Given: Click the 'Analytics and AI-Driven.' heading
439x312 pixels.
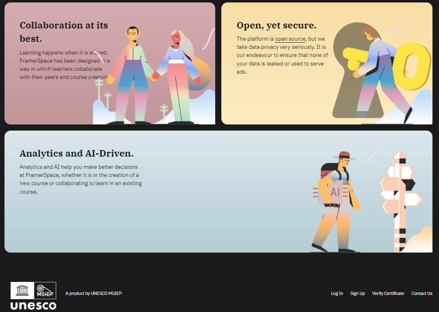Looking at the screenshot, I should [x=77, y=153].
